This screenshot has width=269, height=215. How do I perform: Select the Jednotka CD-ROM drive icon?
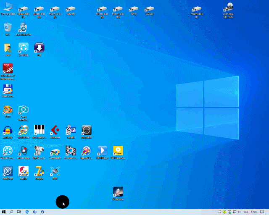(228, 10)
